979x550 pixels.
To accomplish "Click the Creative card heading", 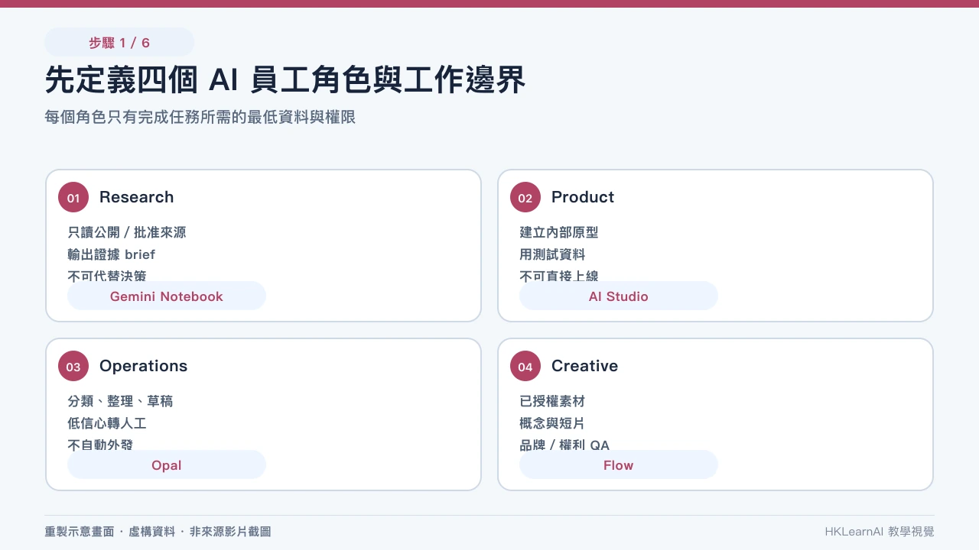I will tap(584, 366).
